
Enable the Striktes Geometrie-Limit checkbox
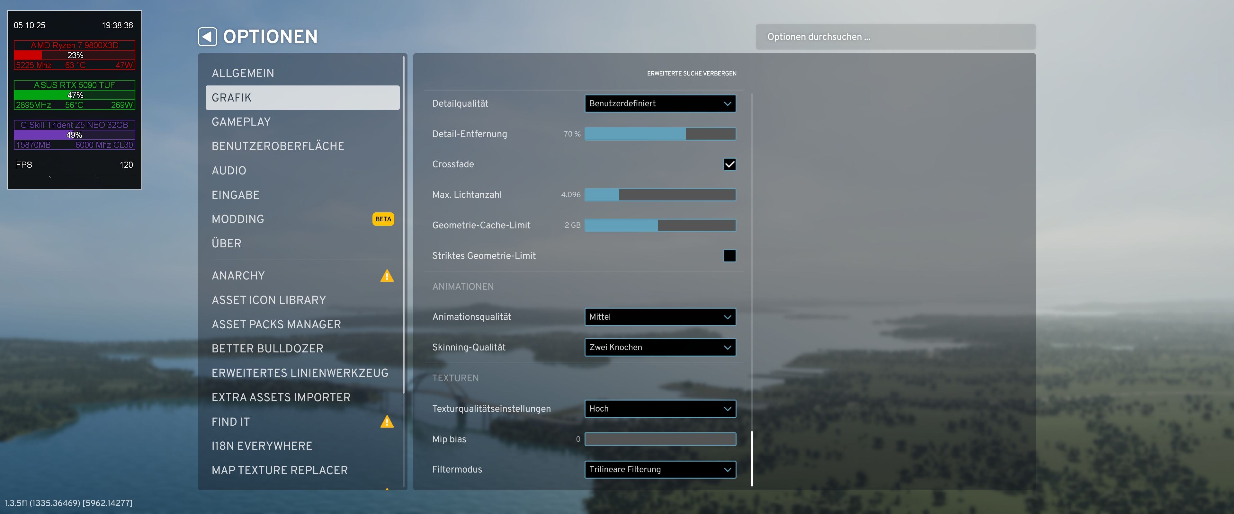click(x=729, y=256)
